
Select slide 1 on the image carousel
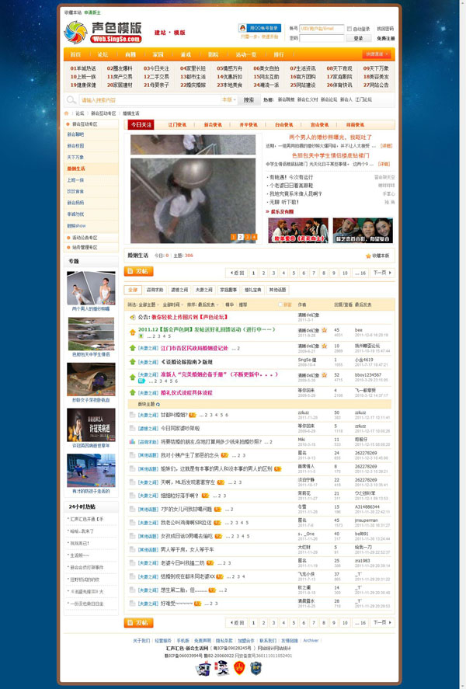[234, 237]
